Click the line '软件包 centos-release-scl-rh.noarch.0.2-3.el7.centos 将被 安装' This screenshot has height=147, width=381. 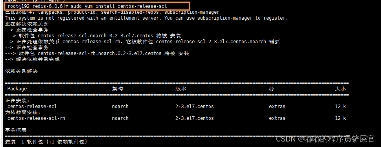97,53
